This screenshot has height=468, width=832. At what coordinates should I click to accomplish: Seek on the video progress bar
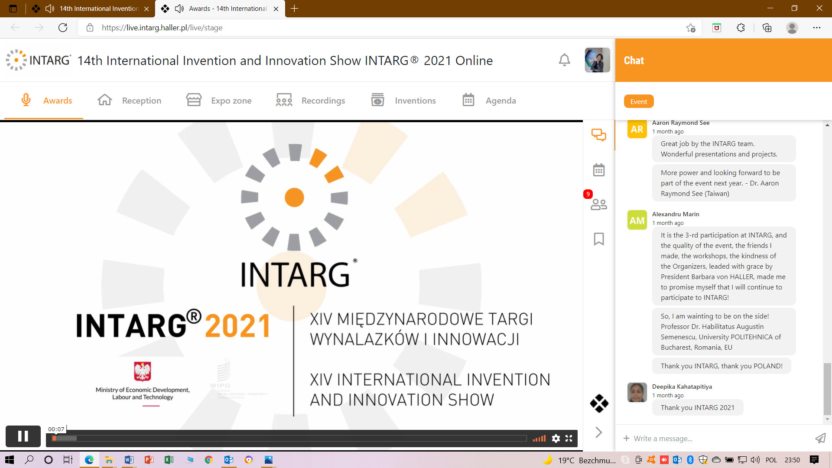pos(289,439)
